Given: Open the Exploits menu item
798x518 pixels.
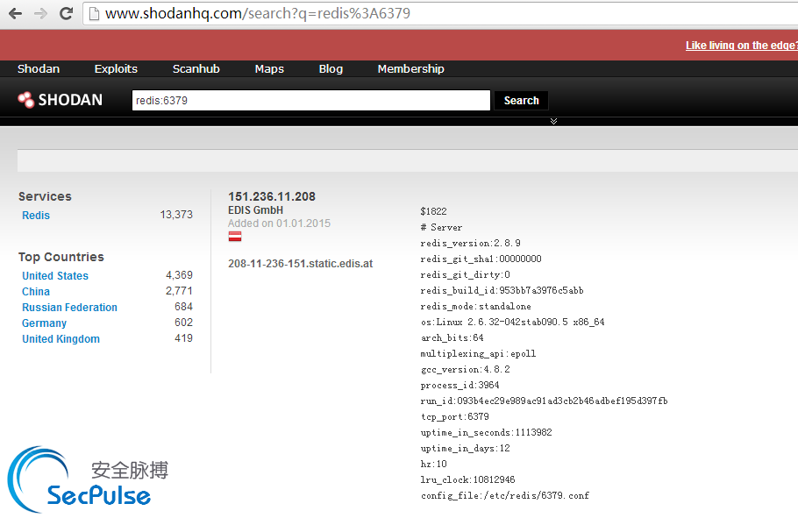Looking at the screenshot, I should tap(116, 68).
